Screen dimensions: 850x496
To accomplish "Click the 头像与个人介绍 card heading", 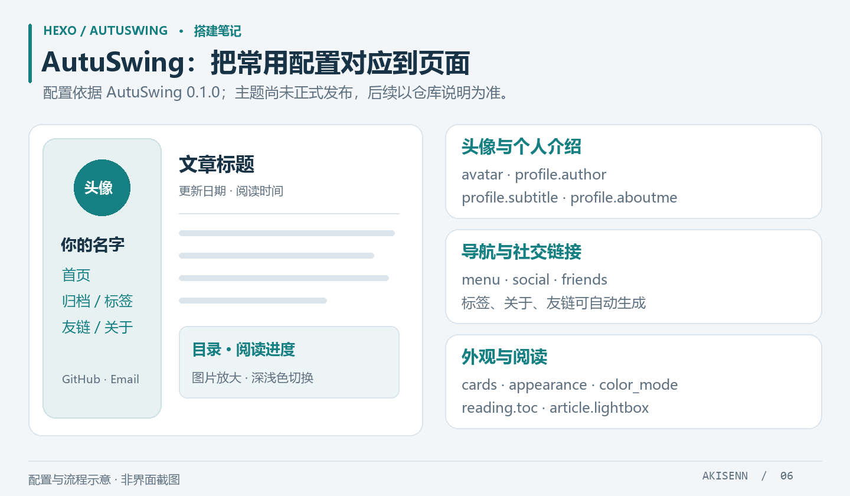I will [x=521, y=147].
